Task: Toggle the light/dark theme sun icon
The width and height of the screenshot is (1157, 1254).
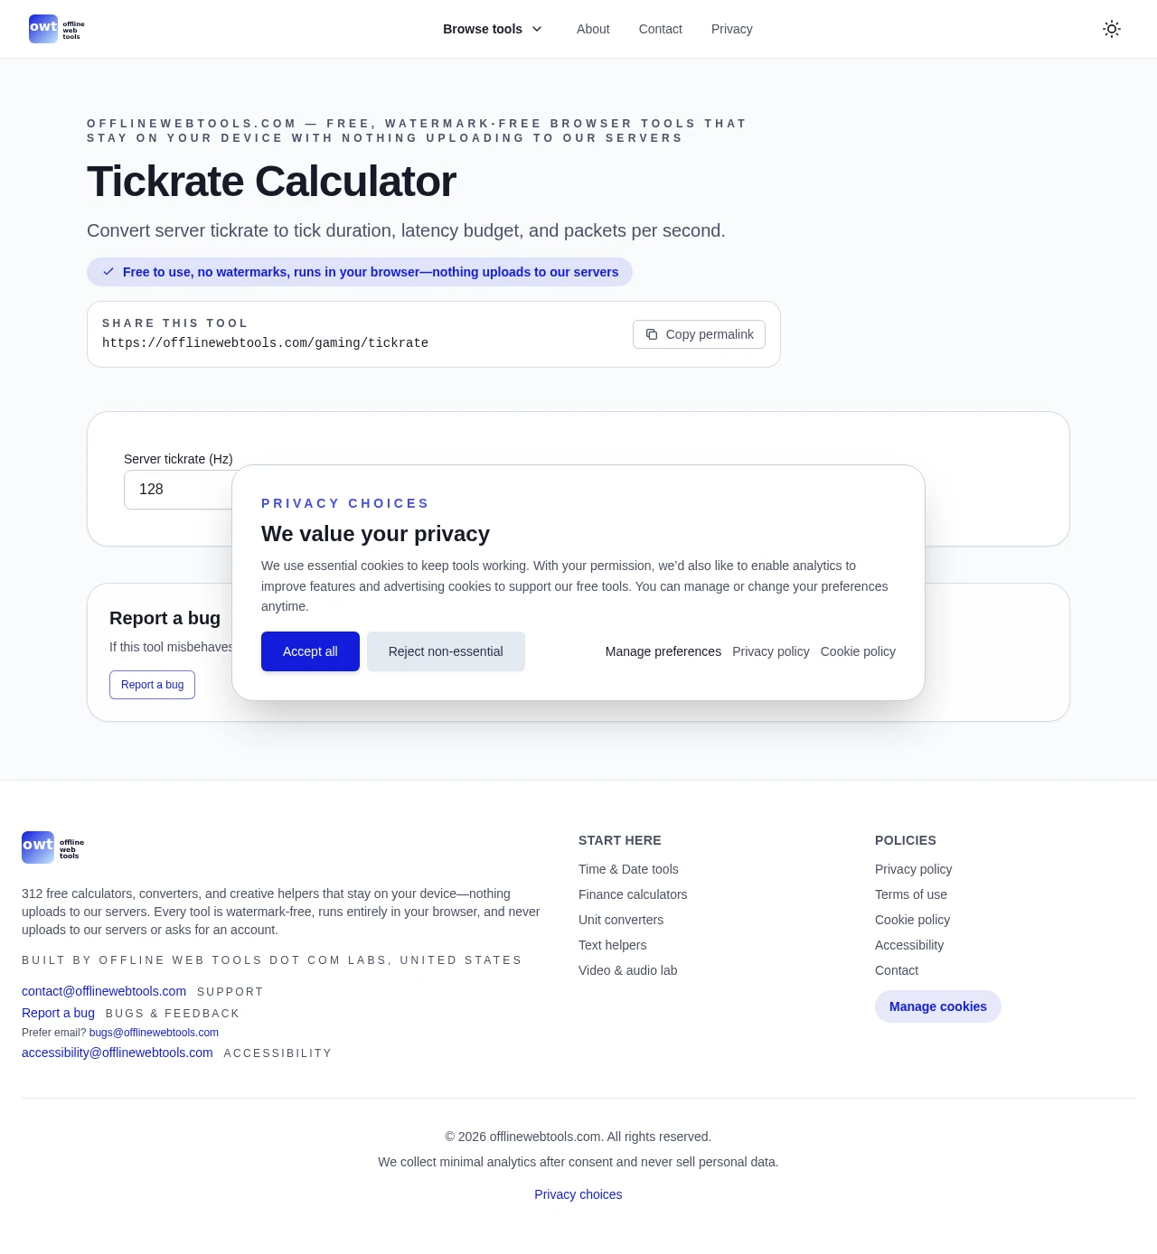Action: coord(1112,29)
